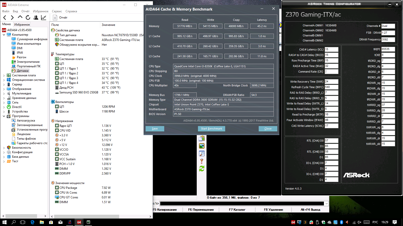Click F7 Каталог button in Total Commander
403x226 pixels.
237,210
